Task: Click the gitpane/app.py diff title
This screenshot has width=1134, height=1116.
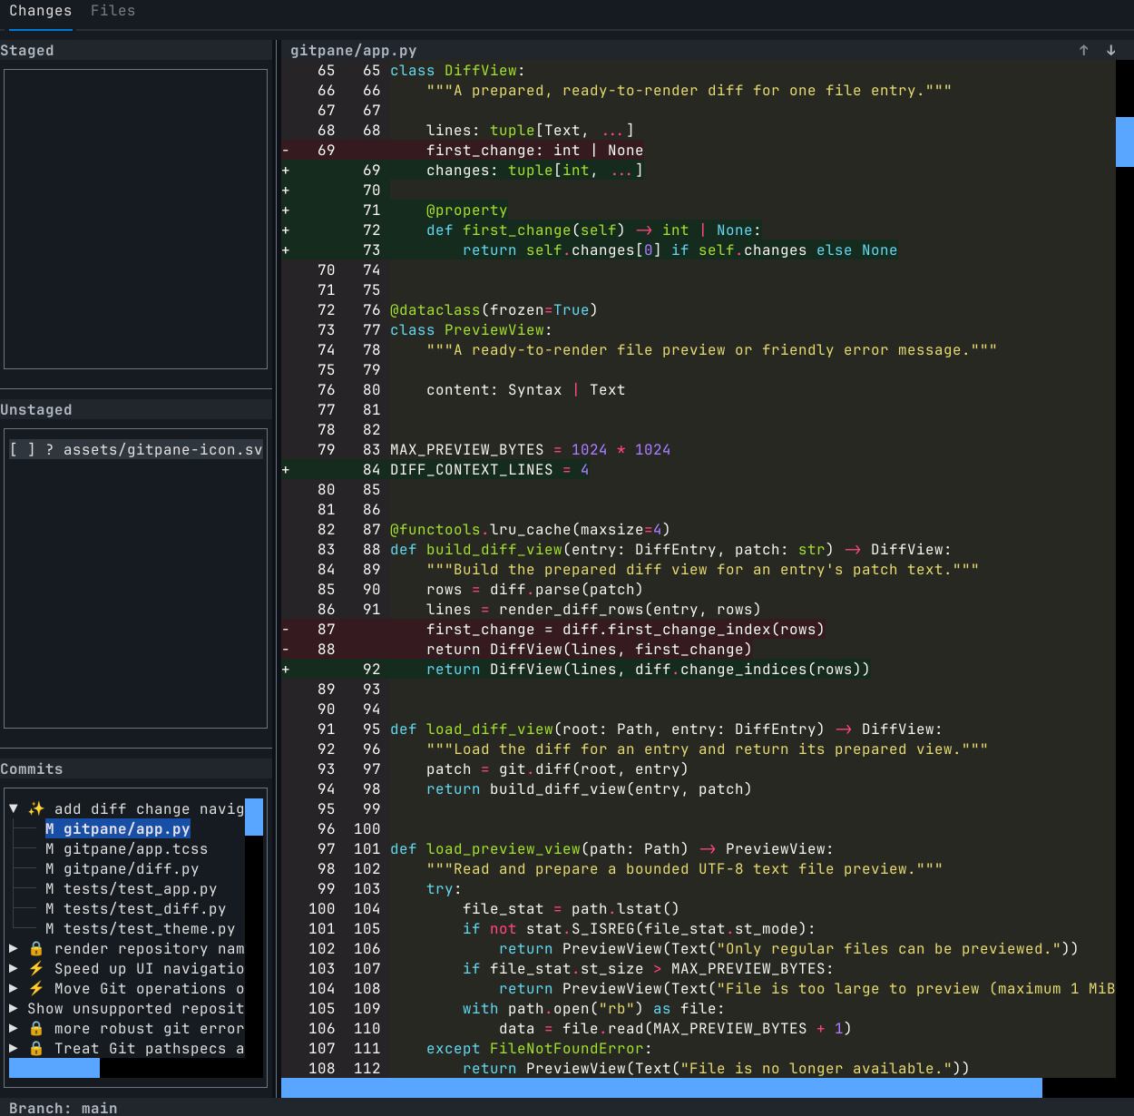Action: [x=354, y=51]
